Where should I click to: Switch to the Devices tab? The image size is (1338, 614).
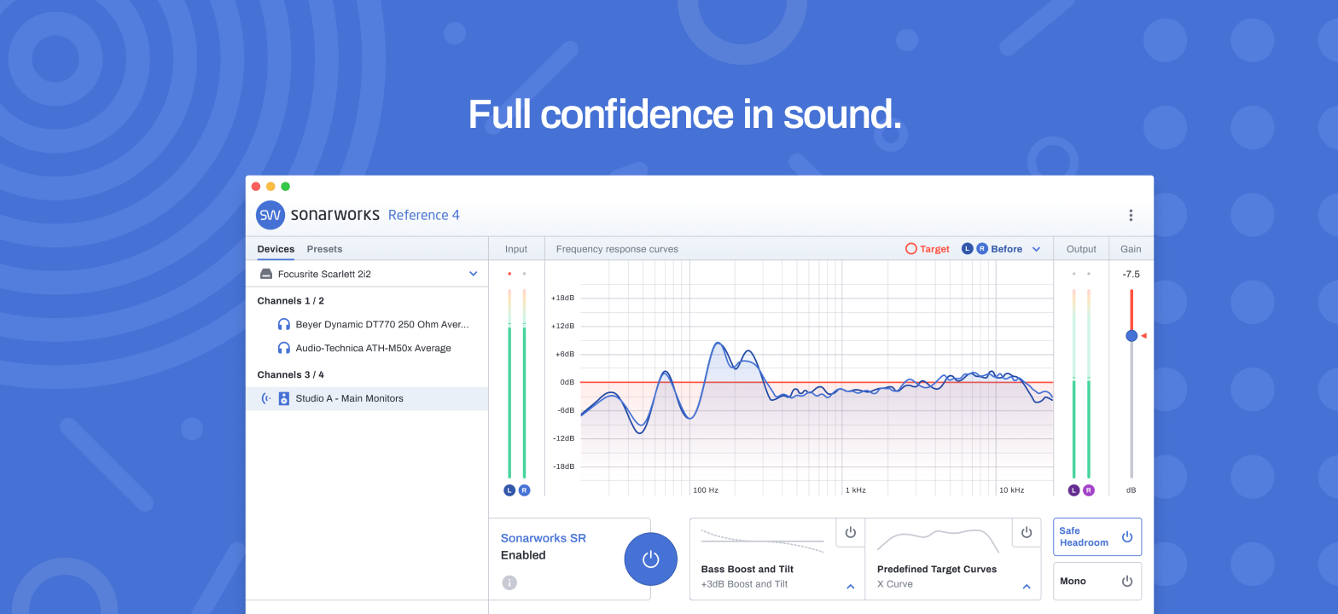point(276,249)
